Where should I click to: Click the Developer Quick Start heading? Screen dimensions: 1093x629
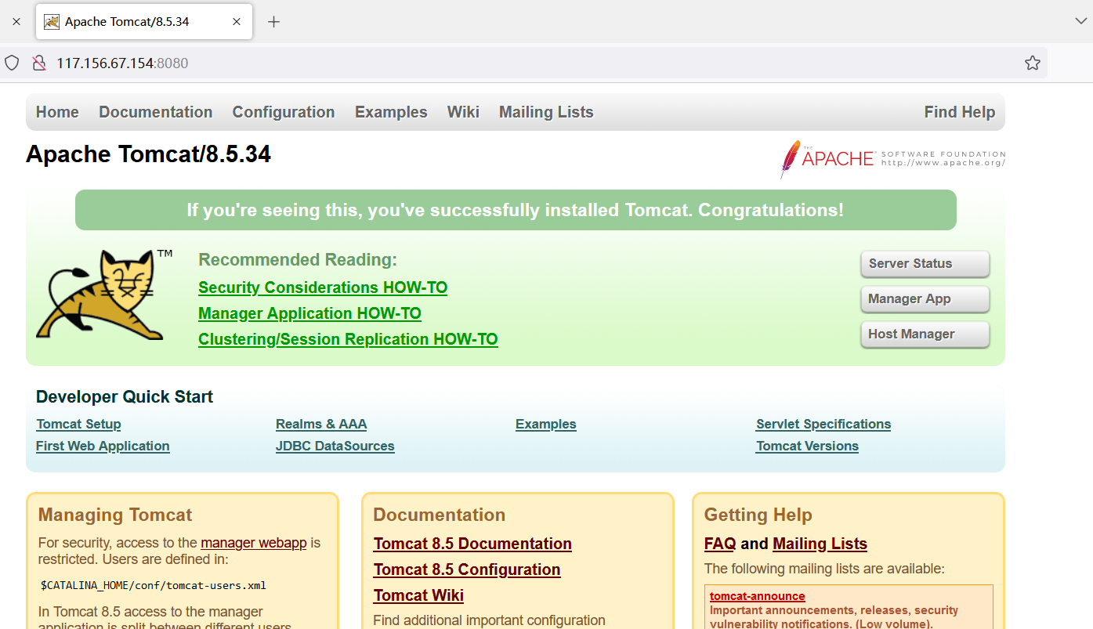point(125,396)
